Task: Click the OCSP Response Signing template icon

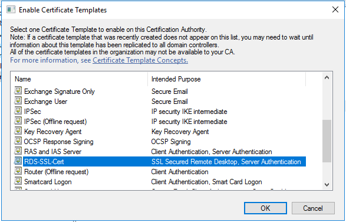Action: point(18,141)
